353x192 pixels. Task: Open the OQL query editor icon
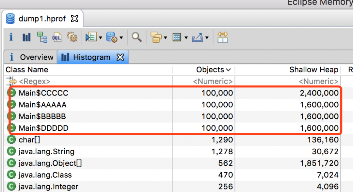pos(57,37)
